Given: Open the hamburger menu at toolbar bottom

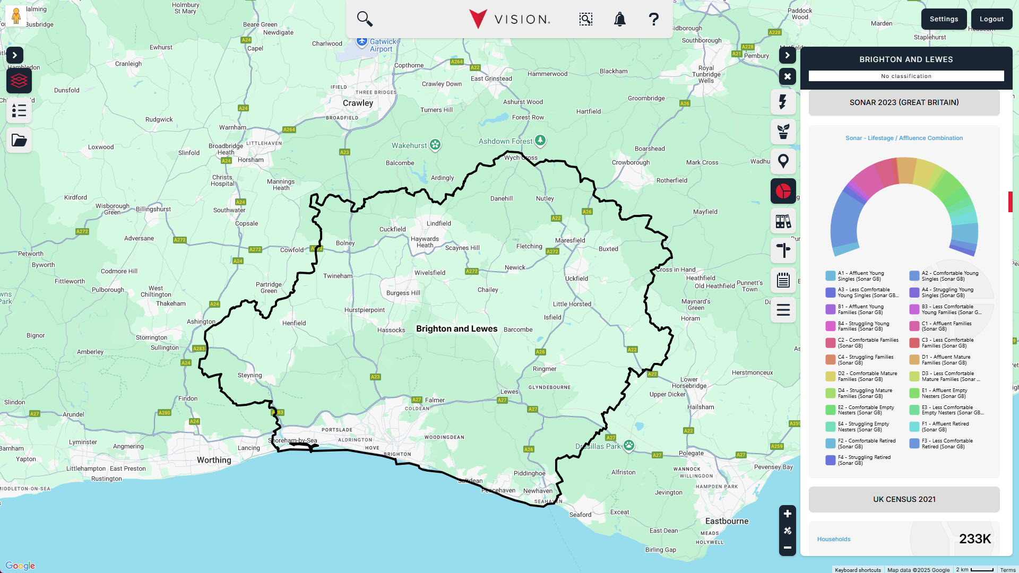Looking at the screenshot, I should [783, 310].
